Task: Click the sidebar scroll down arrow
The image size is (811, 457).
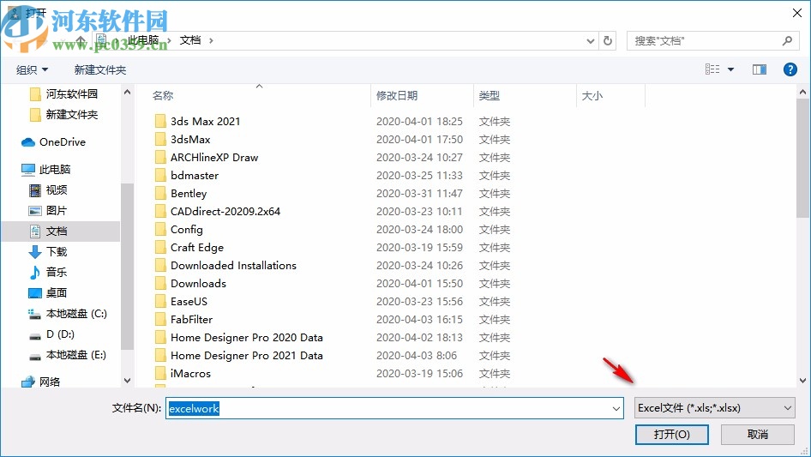Action: 127,381
